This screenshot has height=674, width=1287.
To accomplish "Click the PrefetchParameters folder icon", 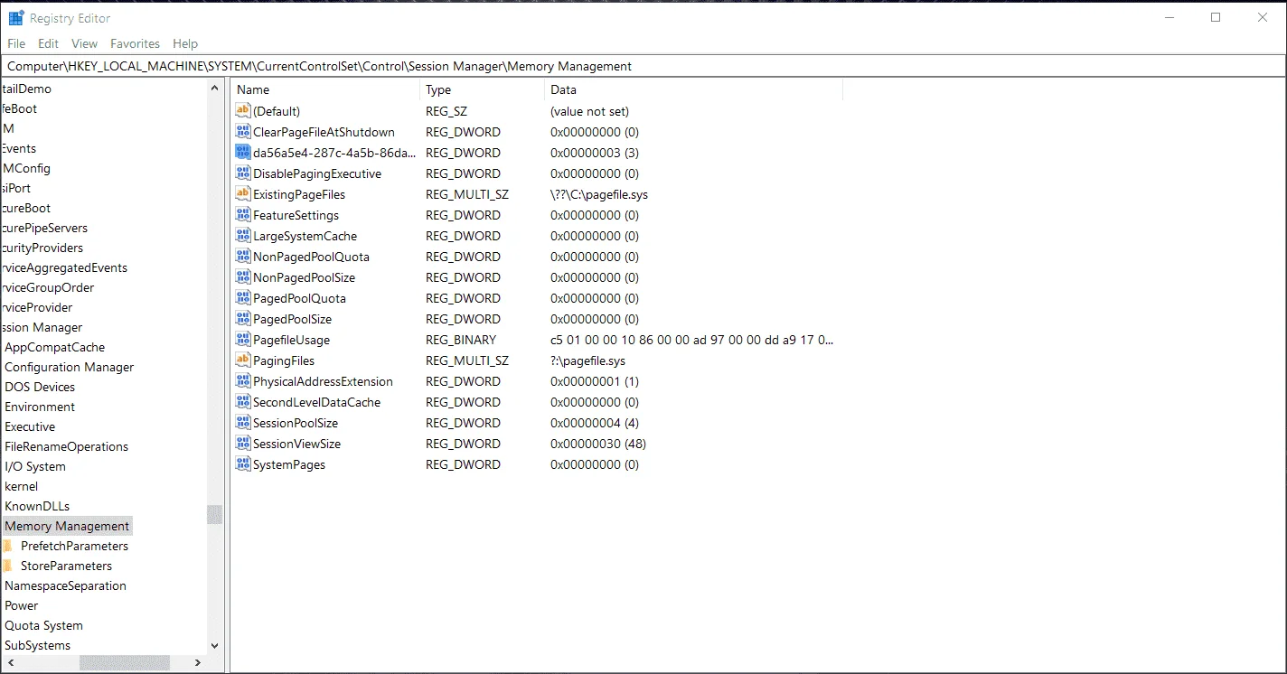I will [x=7, y=546].
